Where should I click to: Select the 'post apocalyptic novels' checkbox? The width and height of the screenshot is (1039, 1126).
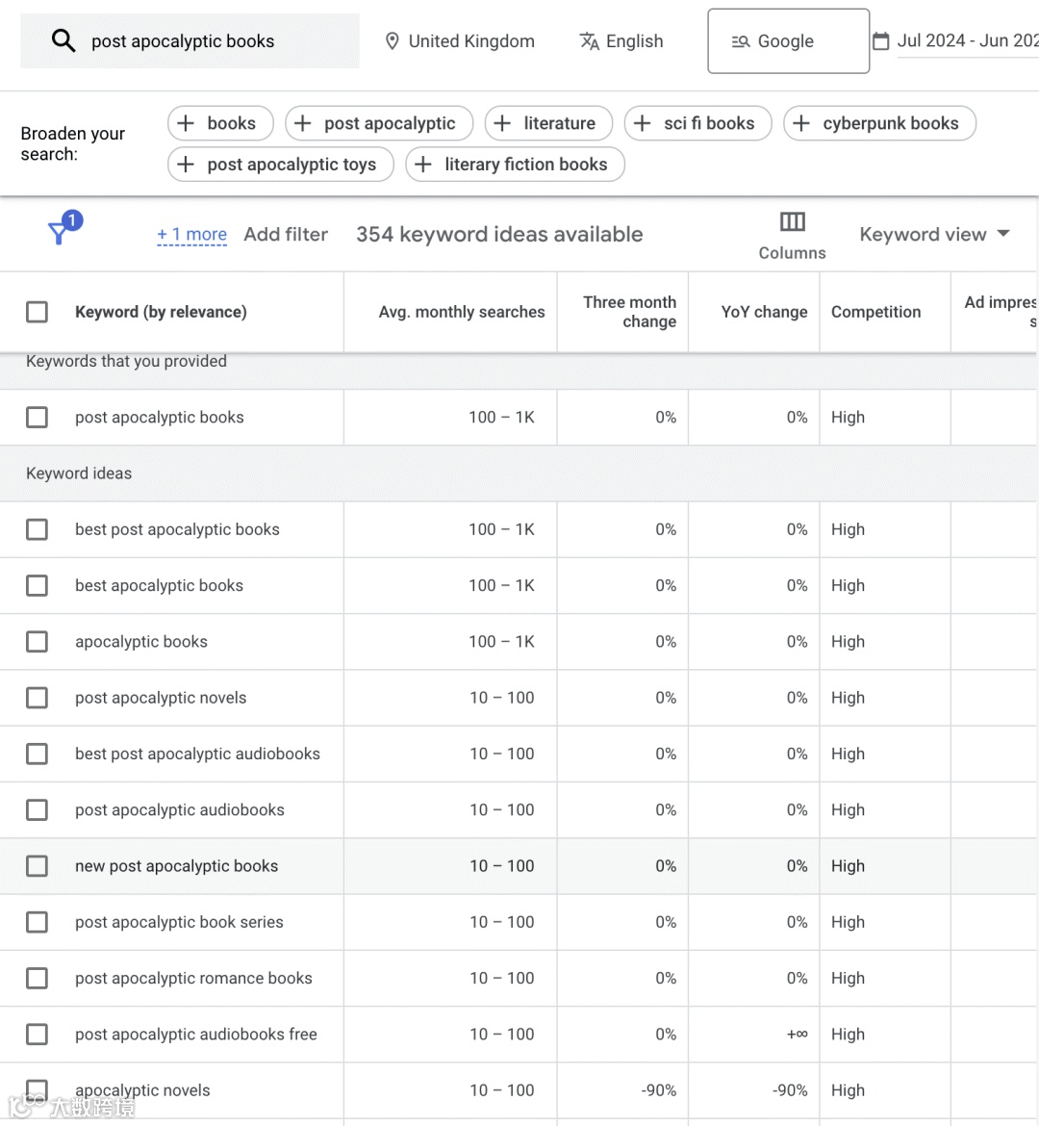point(38,698)
